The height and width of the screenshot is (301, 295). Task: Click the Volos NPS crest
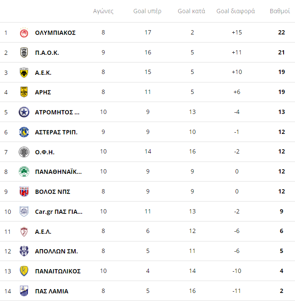[24, 191]
